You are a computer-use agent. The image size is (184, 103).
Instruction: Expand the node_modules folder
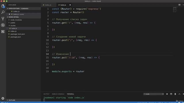click(16, 20)
